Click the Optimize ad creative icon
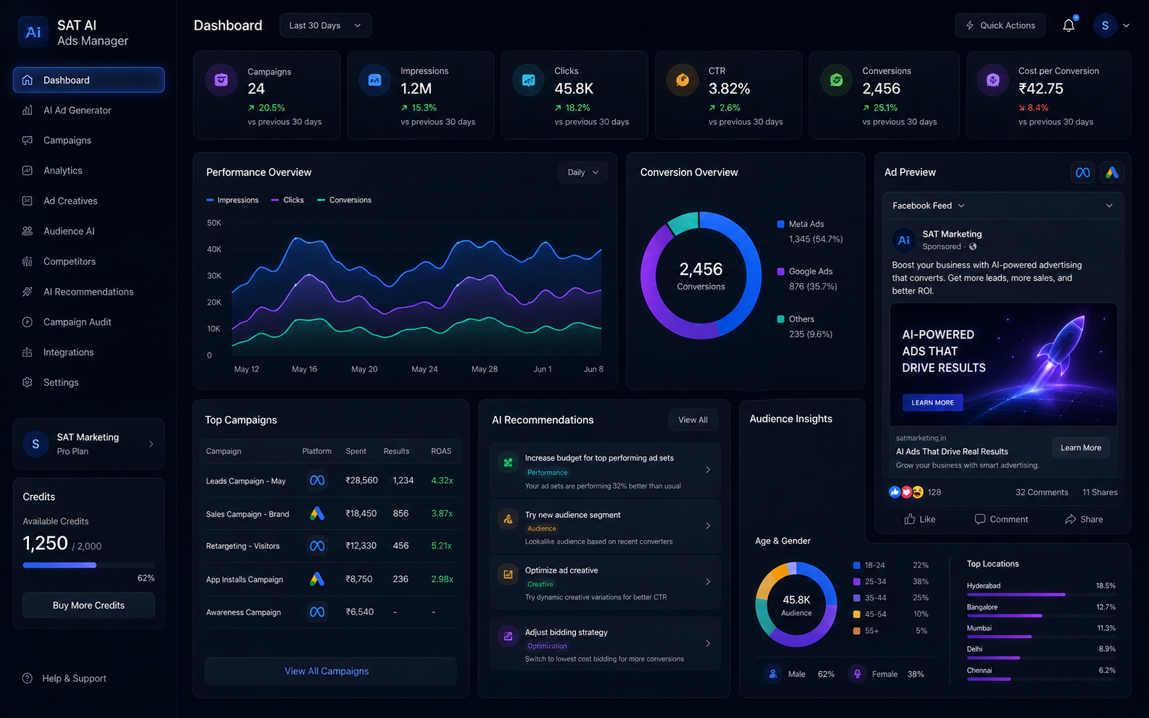 coord(509,575)
